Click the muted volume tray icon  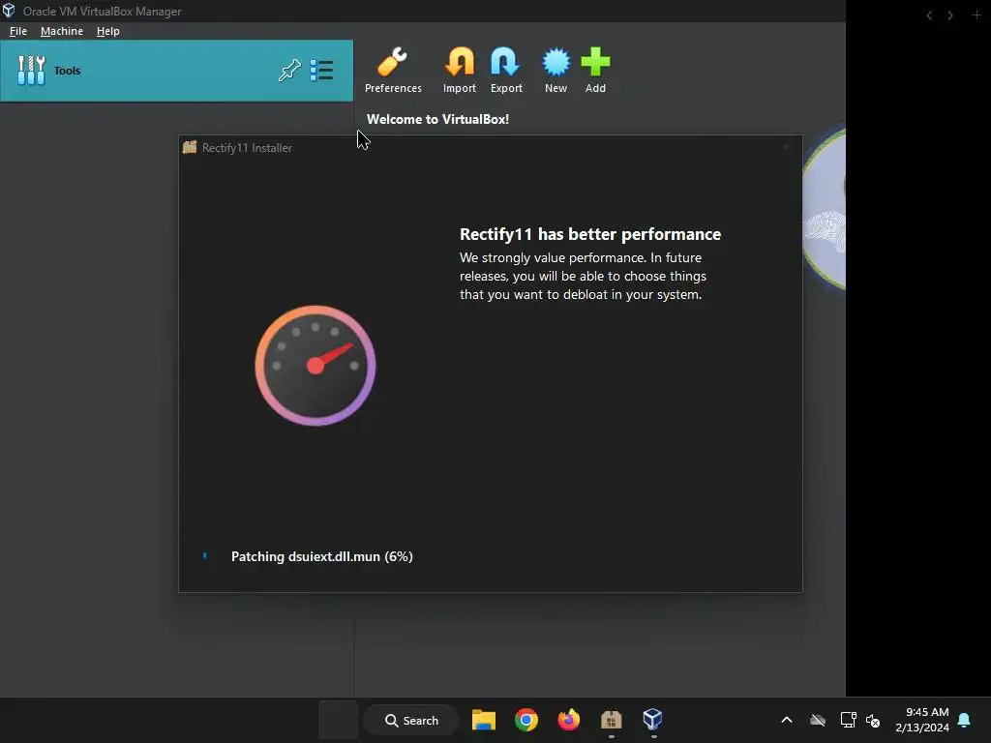[x=874, y=720]
